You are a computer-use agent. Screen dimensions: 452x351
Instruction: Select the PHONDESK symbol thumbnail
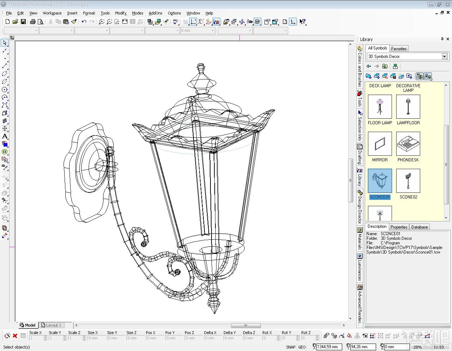pos(408,144)
